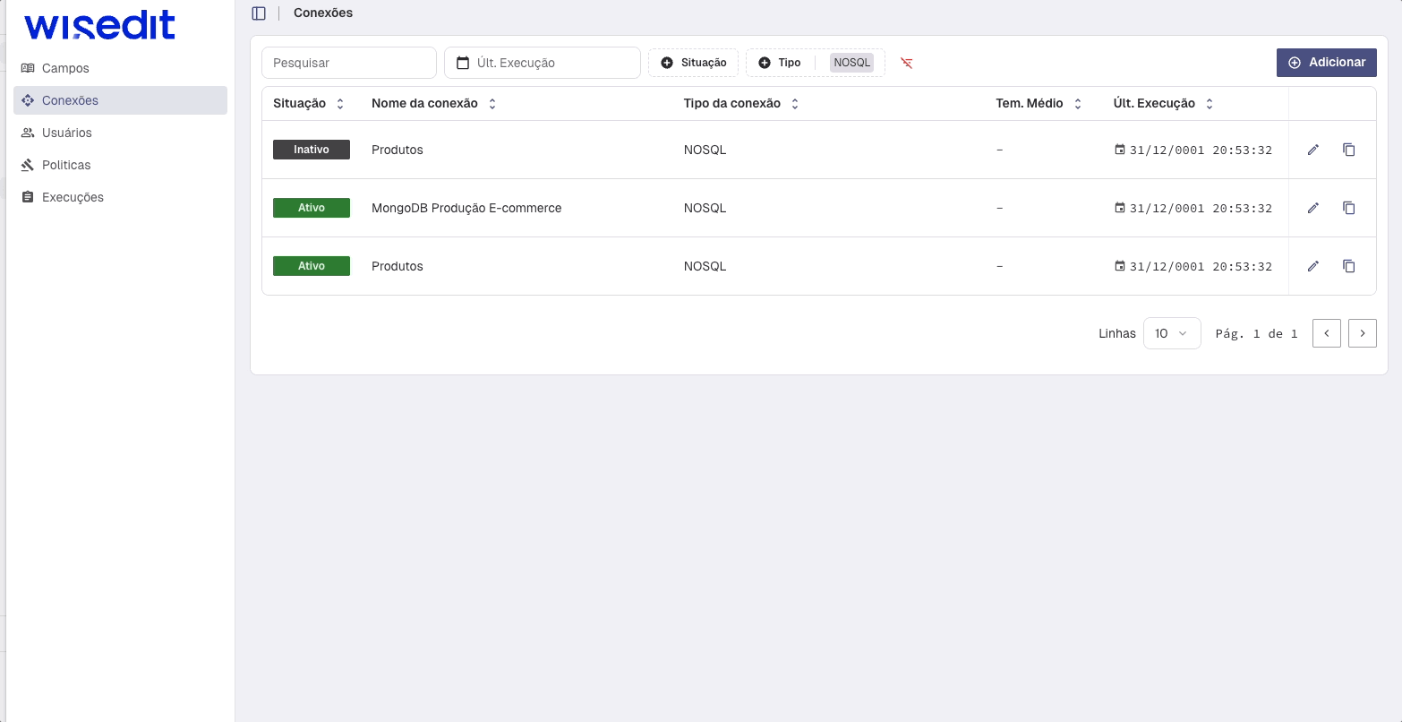
Task: Expand the Linhas rows-per-page selector
Action: tap(1171, 333)
